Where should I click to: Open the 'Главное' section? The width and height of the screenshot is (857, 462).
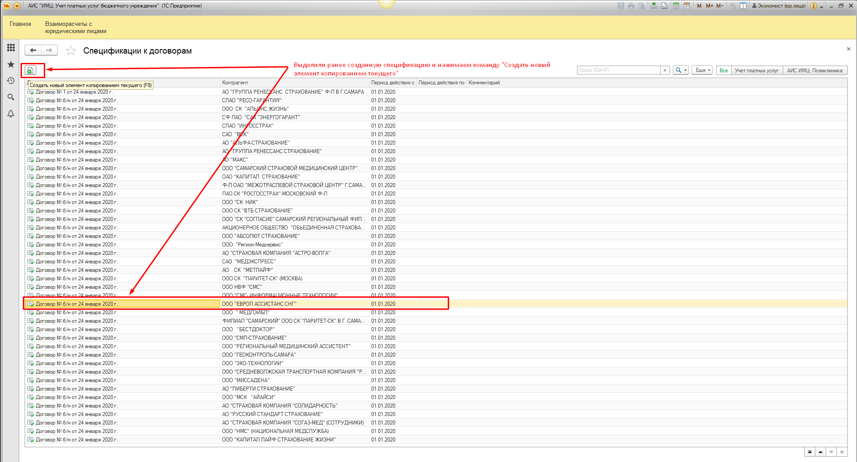[x=21, y=24]
